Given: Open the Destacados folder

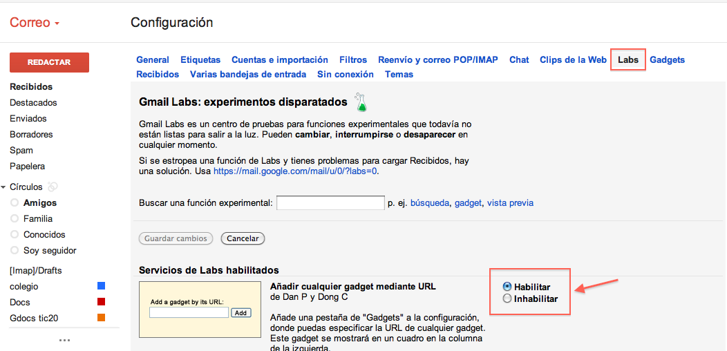Looking at the screenshot, I should pyautogui.click(x=33, y=102).
